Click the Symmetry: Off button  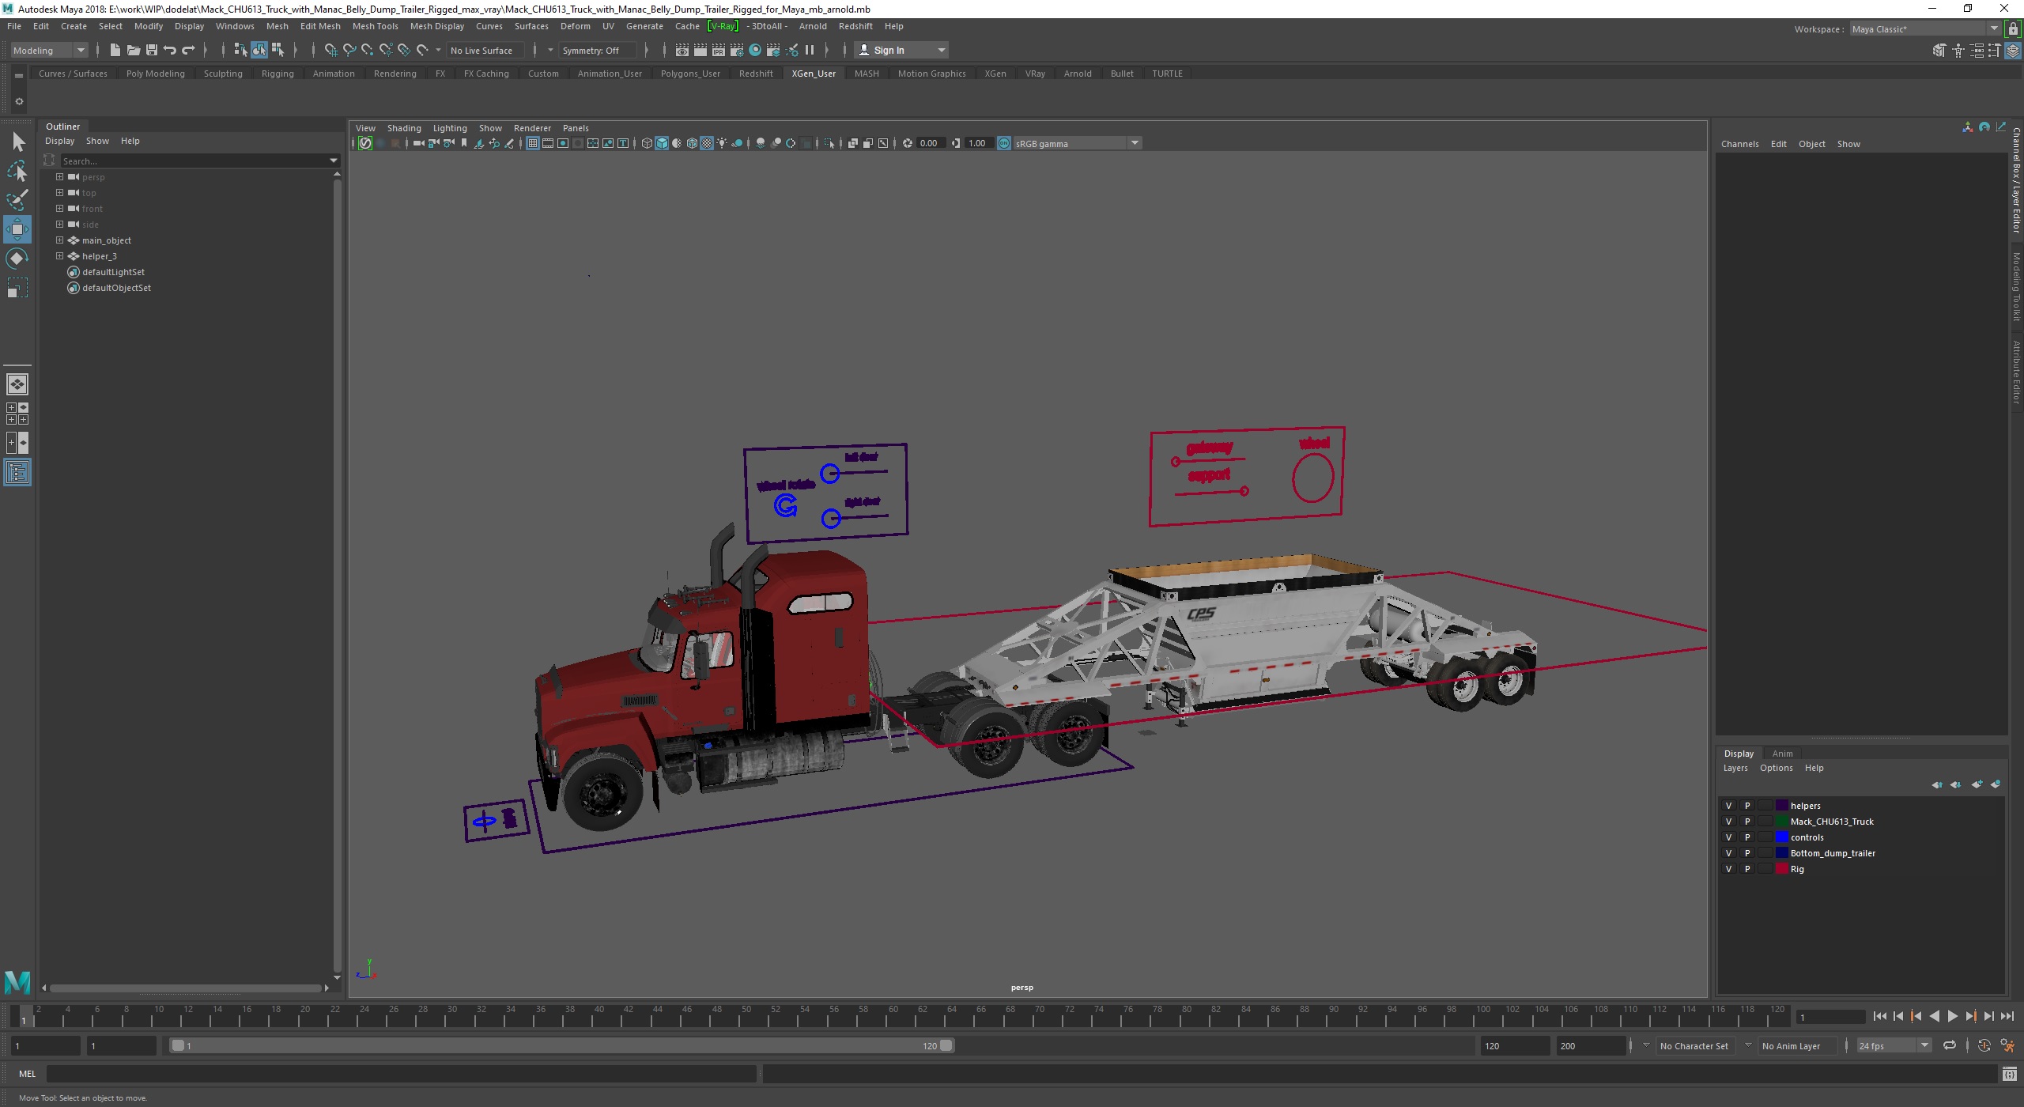click(596, 50)
